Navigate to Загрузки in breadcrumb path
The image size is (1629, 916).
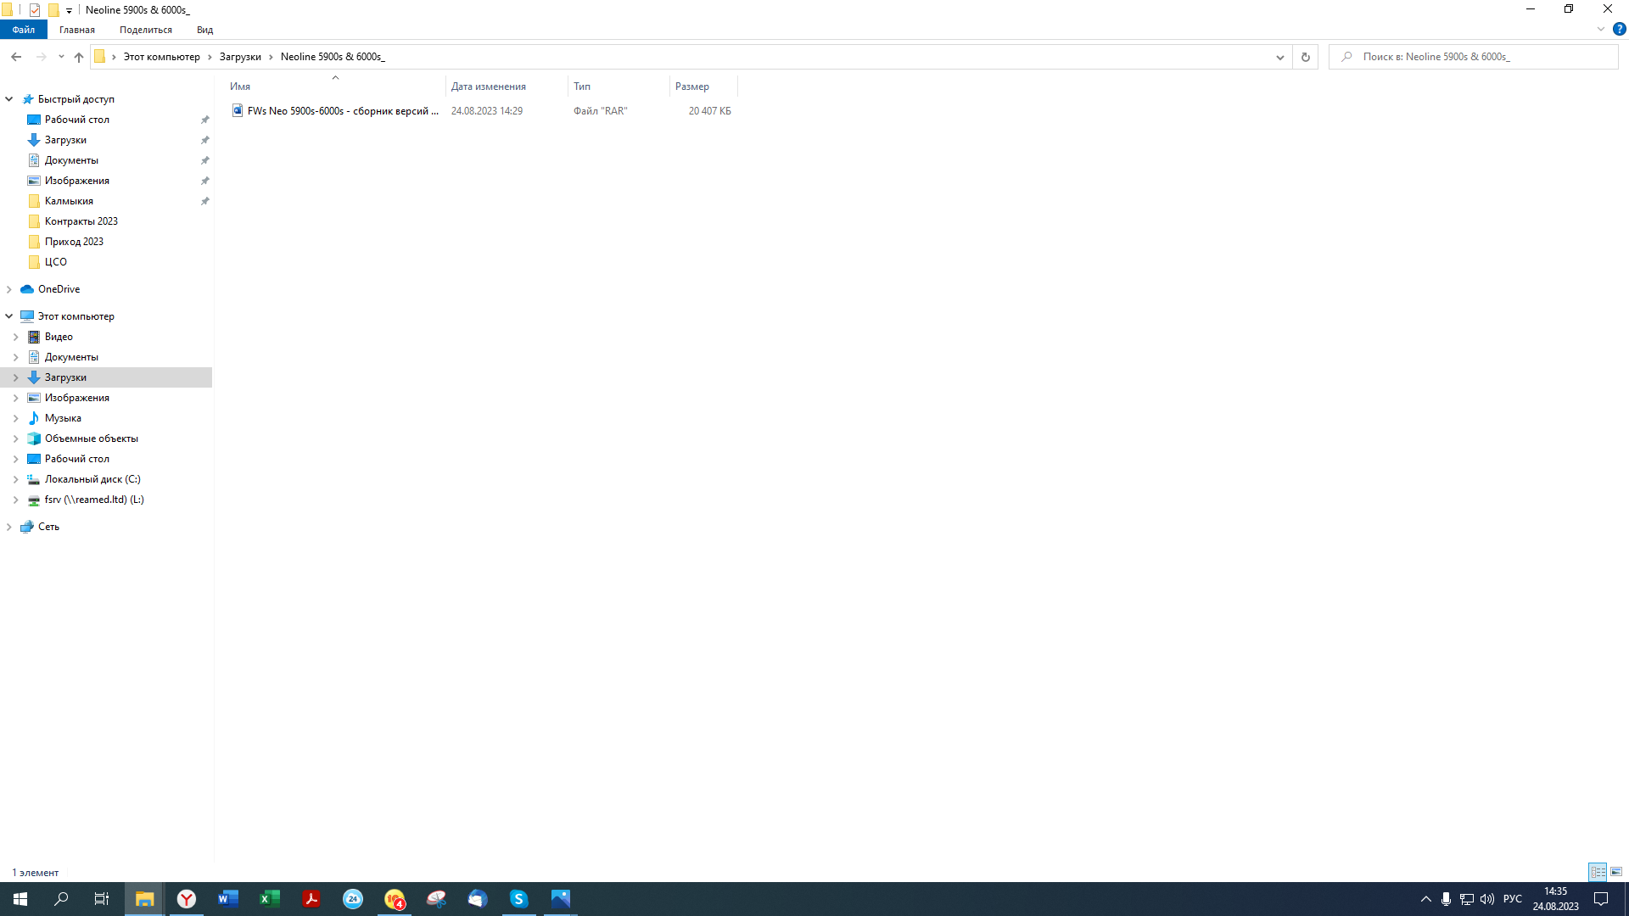point(240,57)
